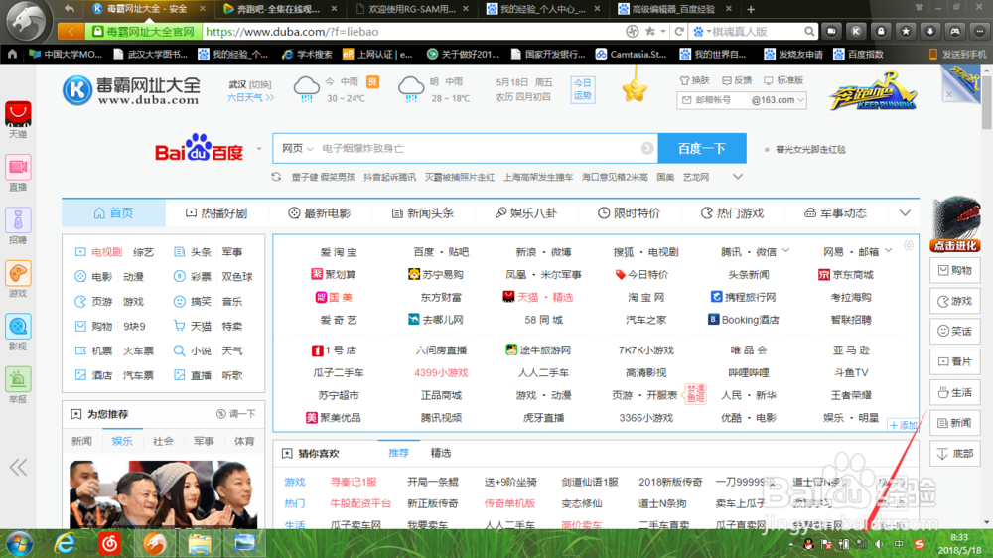Open NetEase Cloud Music from taskbar
Image resolution: width=993 pixels, height=558 pixels.
(x=109, y=543)
